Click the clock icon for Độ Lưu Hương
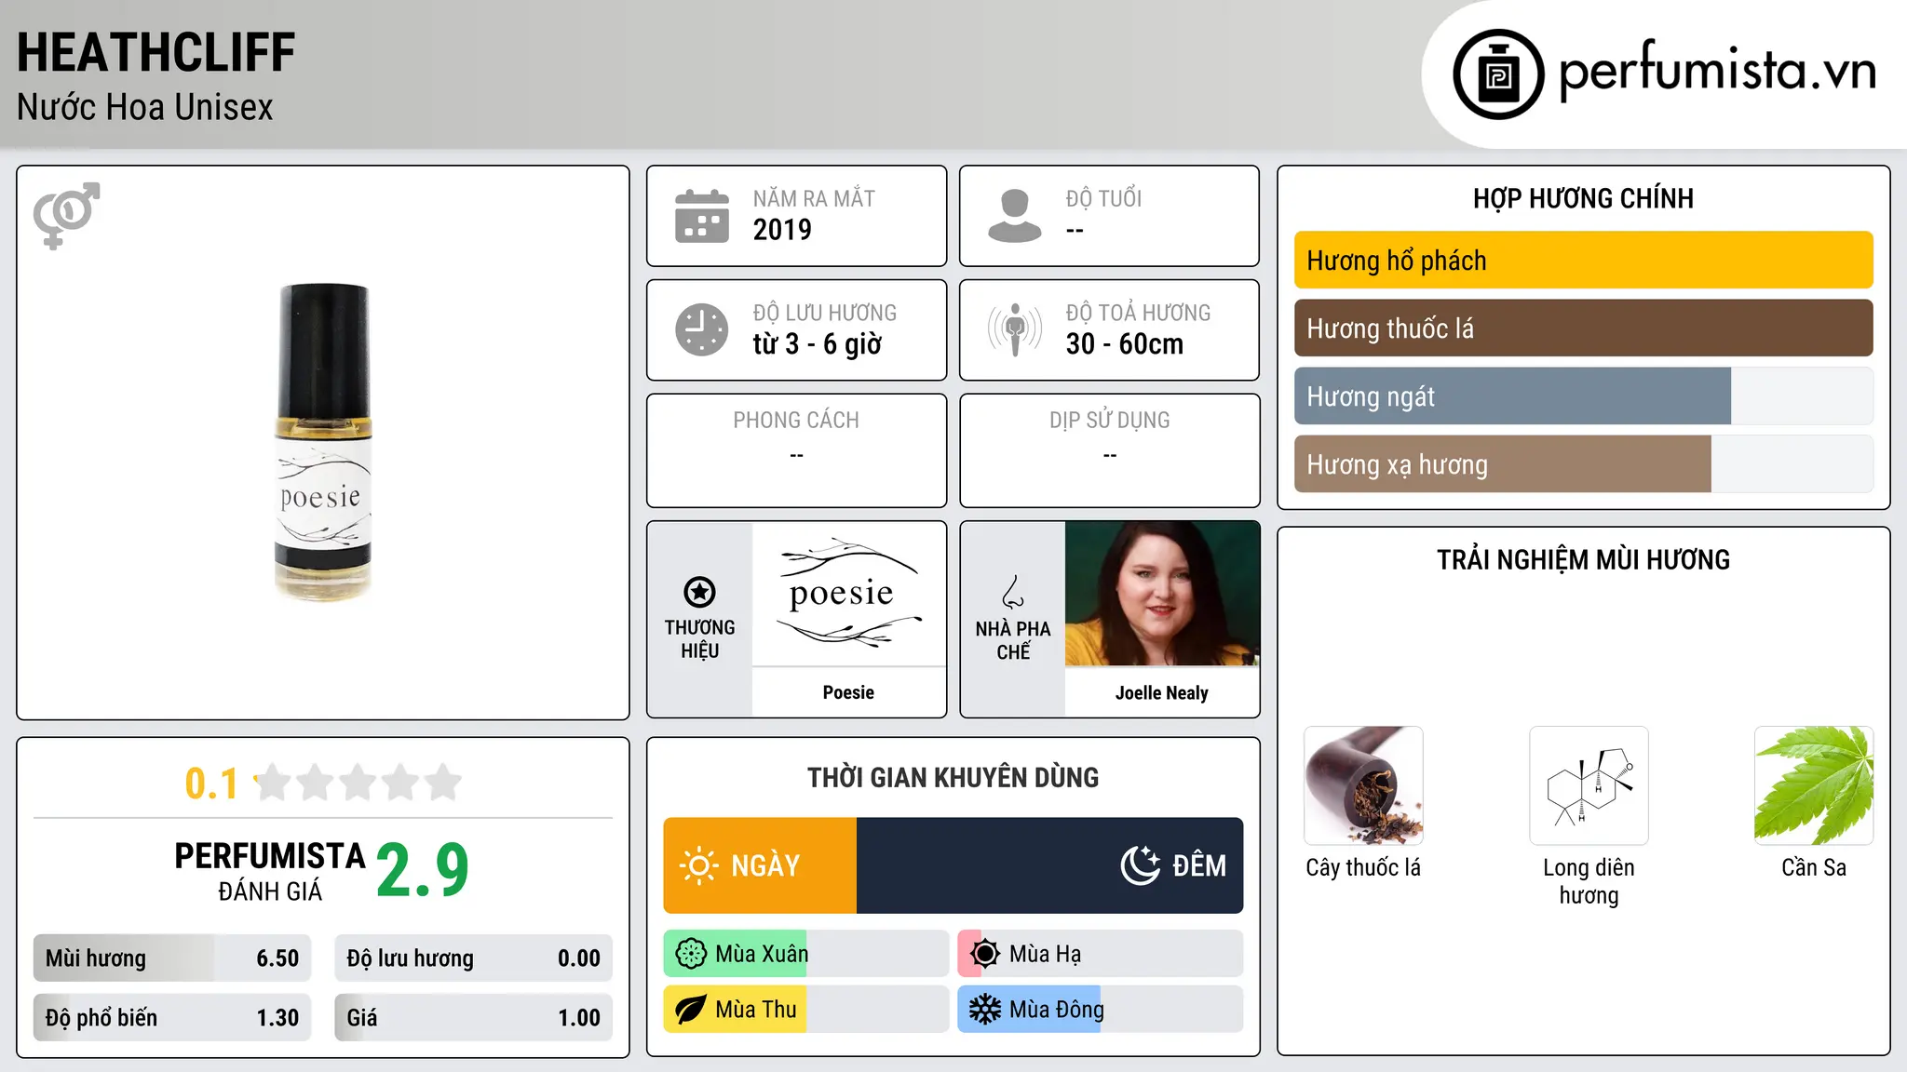Viewport: 1907px width, 1072px height. [x=702, y=329]
